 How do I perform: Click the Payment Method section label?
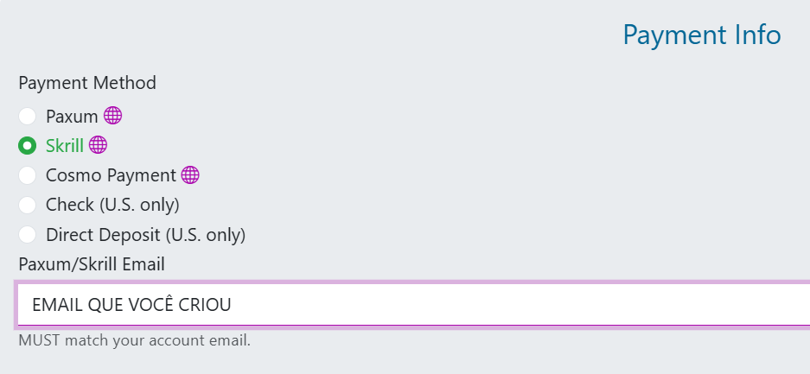87,83
